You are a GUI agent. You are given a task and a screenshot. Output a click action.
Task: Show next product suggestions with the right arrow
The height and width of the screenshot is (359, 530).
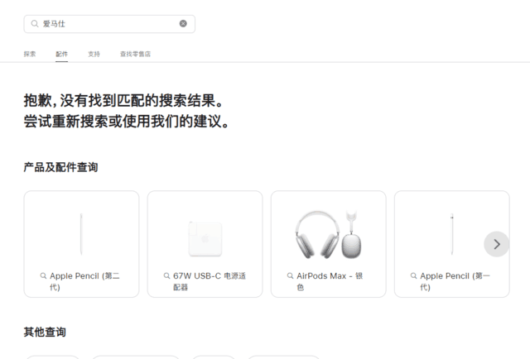click(x=497, y=244)
